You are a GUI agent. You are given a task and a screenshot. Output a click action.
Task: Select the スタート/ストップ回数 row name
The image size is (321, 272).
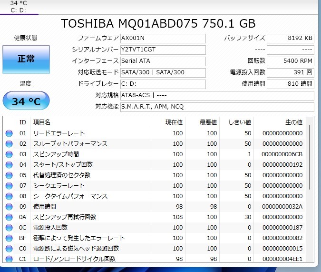pyautogui.click(x=63, y=165)
